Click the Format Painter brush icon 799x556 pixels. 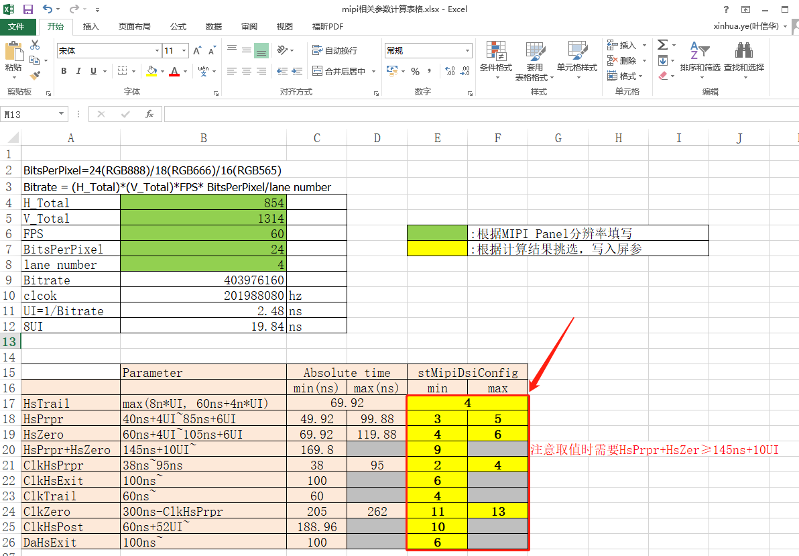pyautogui.click(x=35, y=76)
